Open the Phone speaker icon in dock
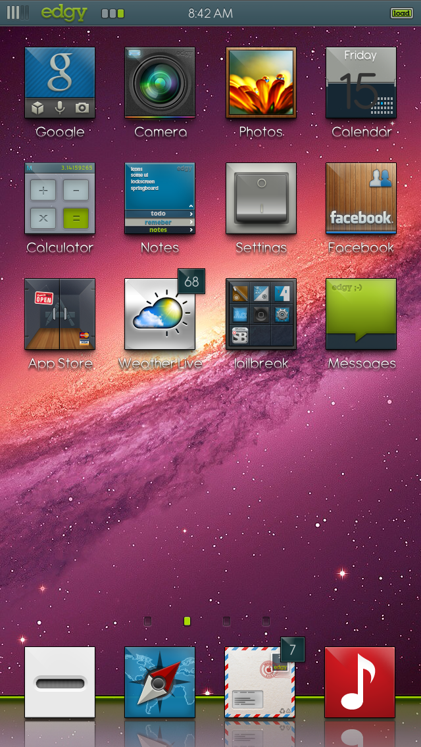This screenshot has height=747, width=421. tap(60, 682)
